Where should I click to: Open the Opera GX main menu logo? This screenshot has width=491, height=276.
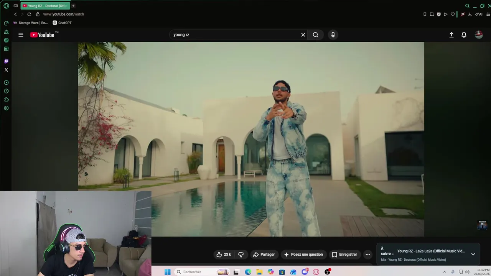tap(6, 6)
